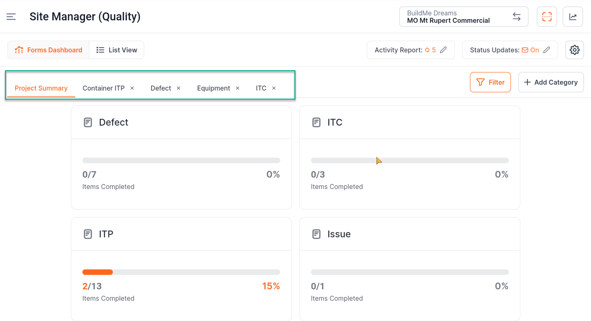Image resolution: width=591 pixels, height=321 pixels.
Task: Open the line chart analytics icon
Action: (x=573, y=17)
